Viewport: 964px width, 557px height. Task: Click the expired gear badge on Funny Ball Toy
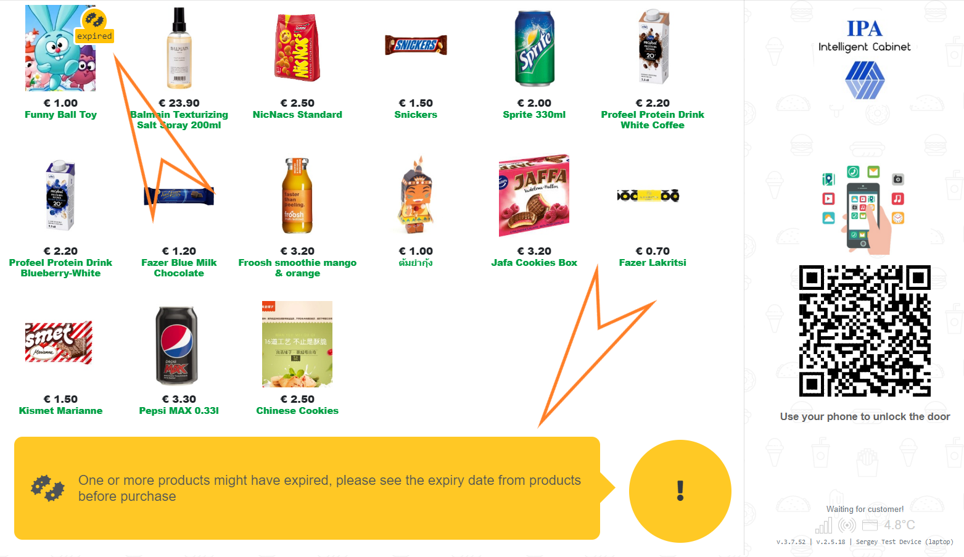click(94, 20)
